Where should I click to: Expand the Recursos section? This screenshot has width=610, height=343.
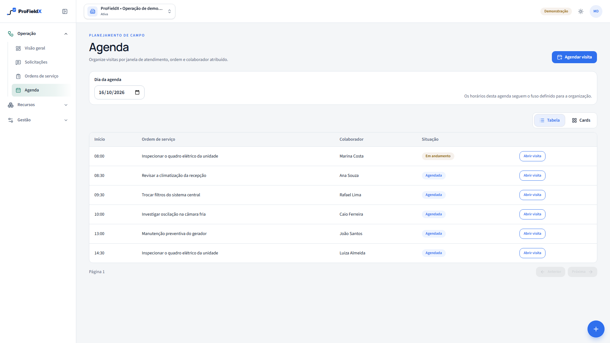click(38, 105)
